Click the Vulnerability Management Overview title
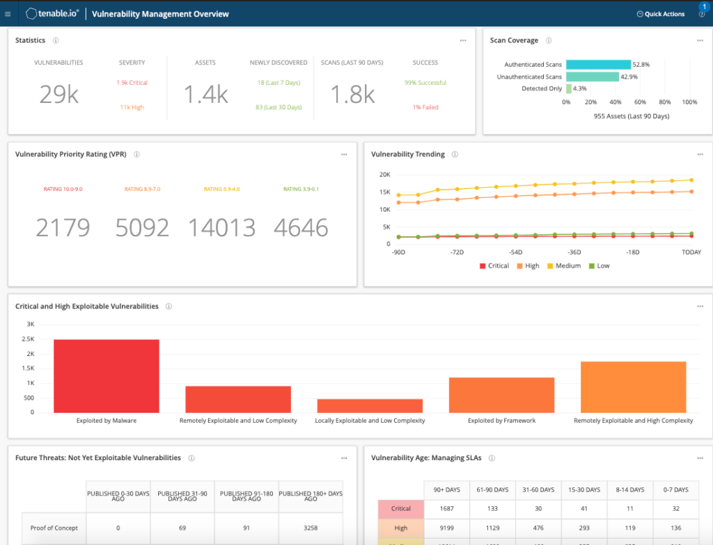The image size is (713, 545). coord(160,13)
